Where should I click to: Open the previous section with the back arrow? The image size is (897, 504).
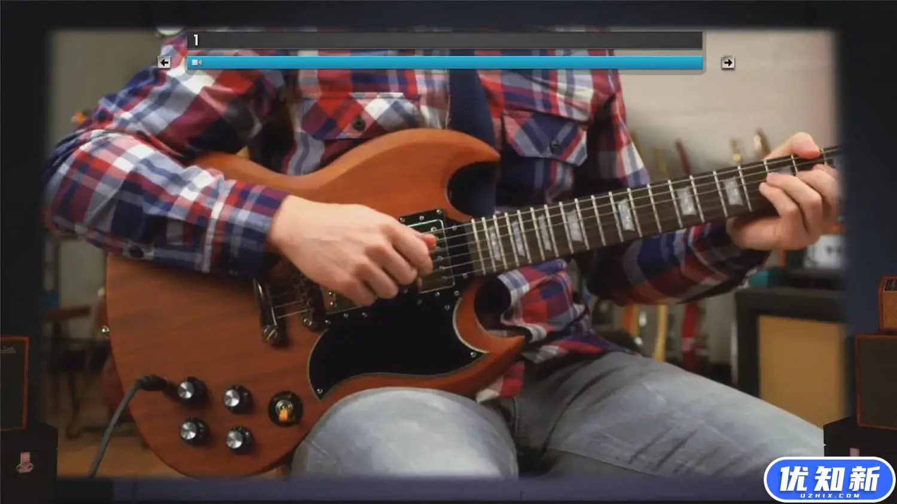click(163, 62)
